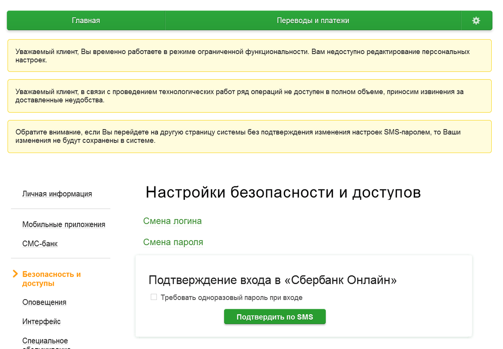Open Переводы и платежи tab
The width and height of the screenshot is (503, 349).
pyautogui.click(x=313, y=21)
